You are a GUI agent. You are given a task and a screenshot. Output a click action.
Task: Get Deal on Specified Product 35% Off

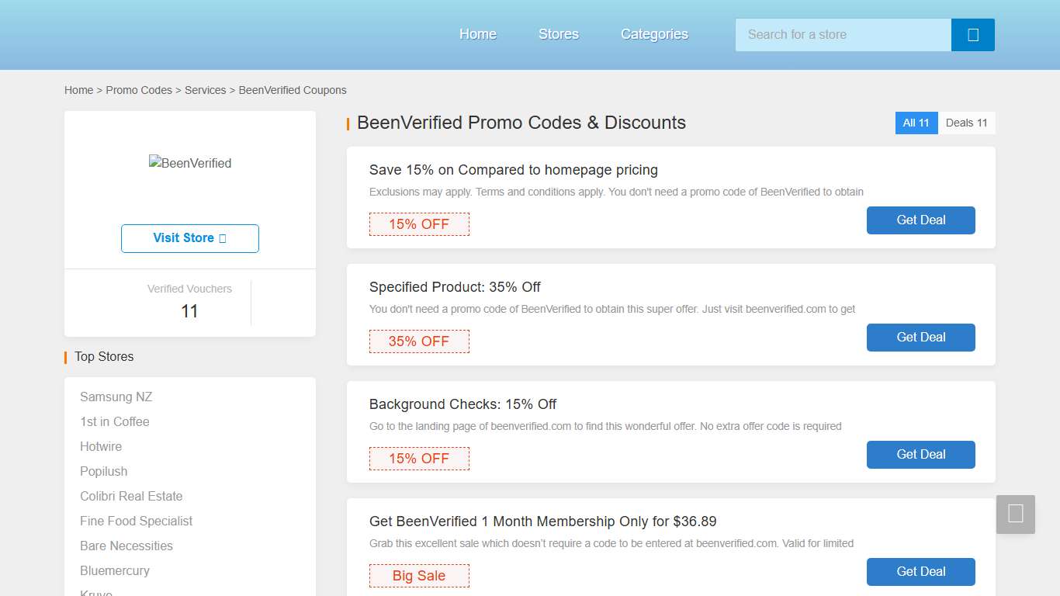(920, 338)
